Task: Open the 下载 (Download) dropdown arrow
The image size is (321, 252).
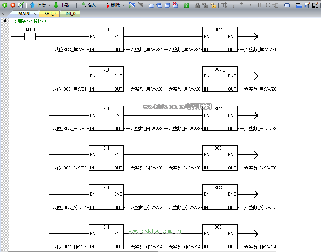Action: tap(73, 5)
